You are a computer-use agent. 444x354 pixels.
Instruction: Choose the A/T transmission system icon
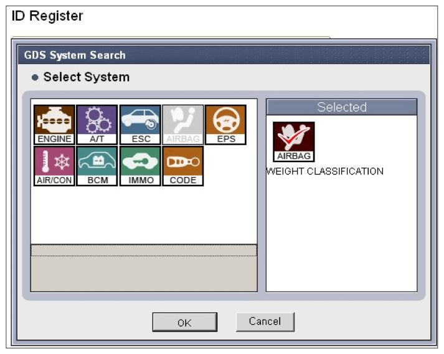coord(97,125)
